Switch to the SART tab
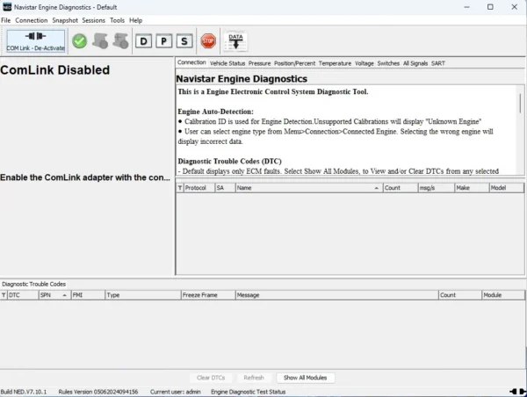The height and width of the screenshot is (397, 527). (x=438, y=63)
